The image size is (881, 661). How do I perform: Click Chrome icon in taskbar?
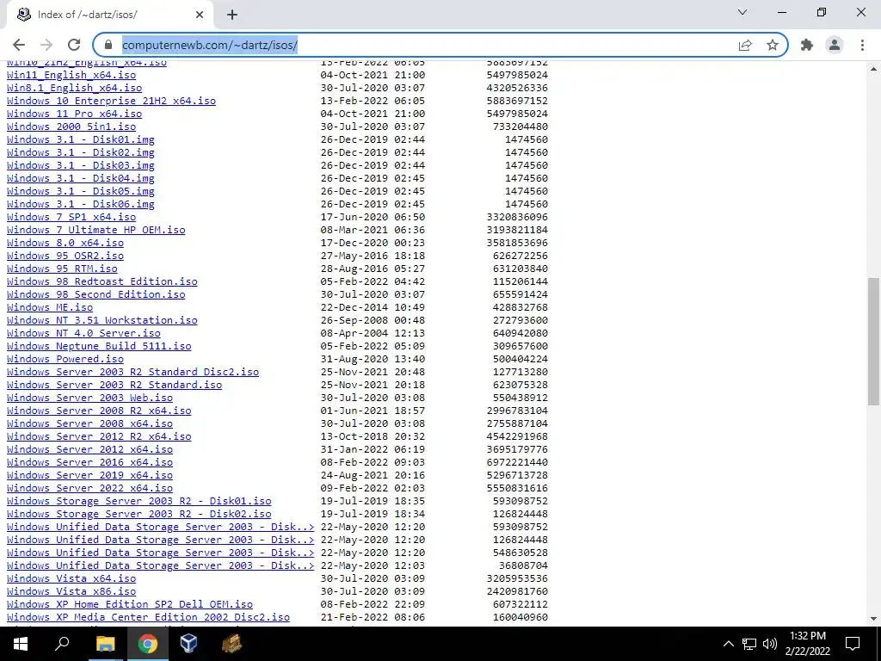[147, 644]
